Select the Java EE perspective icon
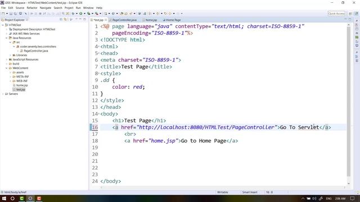Image resolution: width=360 pixels, height=202 pixels. point(357,13)
